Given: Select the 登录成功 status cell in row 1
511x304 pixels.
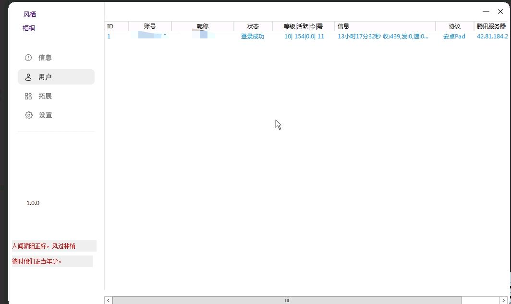Looking at the screenshot, I should pyautogui.click(x=253, y=36).
